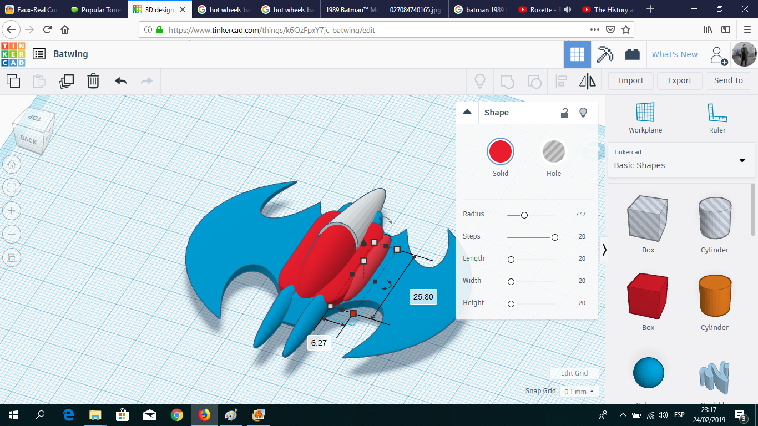
Task: Toggle shape visibility lightbulb in Shape panel
Action: click(x=583, y=113)
